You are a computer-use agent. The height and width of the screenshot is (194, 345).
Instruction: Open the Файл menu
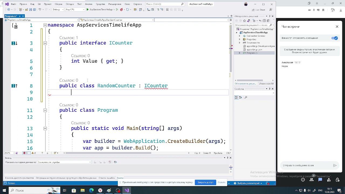point(13,4)
